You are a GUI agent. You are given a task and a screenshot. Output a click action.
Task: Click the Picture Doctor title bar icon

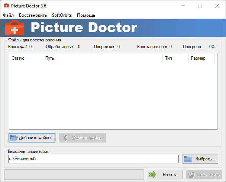click(x=6, y=6)
